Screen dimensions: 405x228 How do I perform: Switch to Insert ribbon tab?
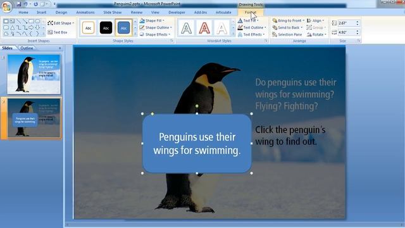[41, 13]
